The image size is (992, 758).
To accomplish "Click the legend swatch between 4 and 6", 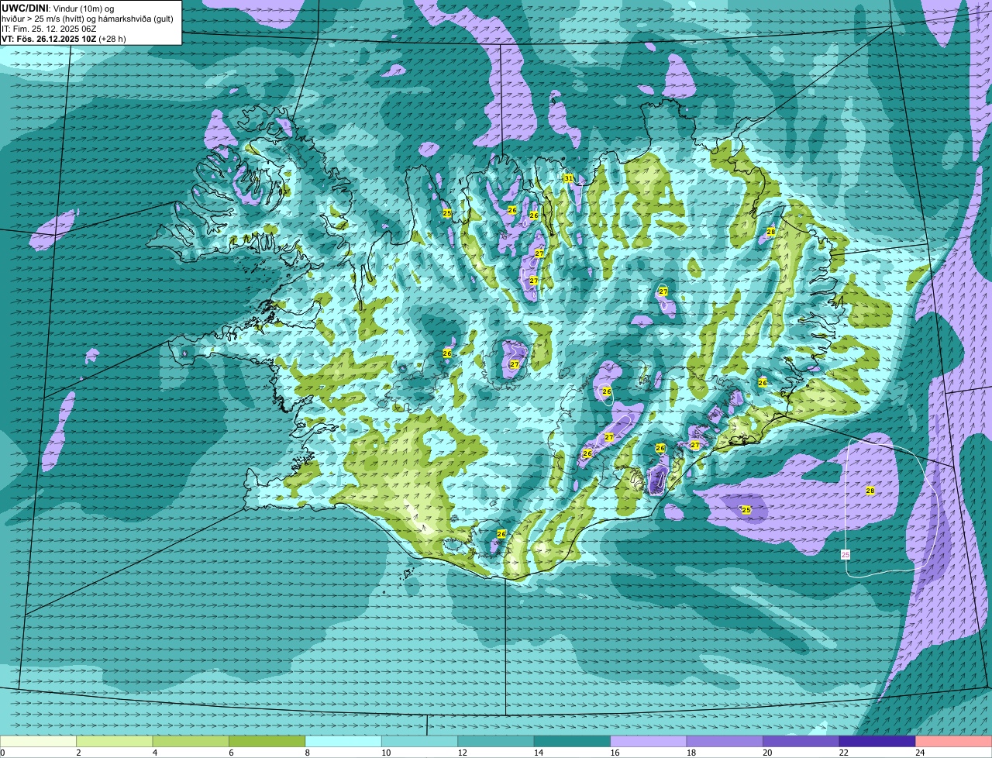I will (191, 741).
